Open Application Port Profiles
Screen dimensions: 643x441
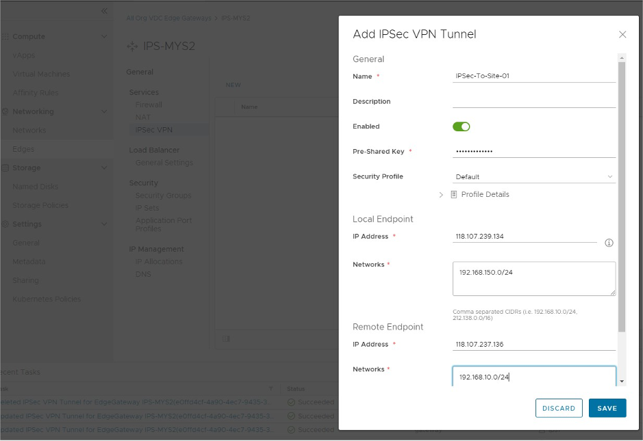pos(164,224)
